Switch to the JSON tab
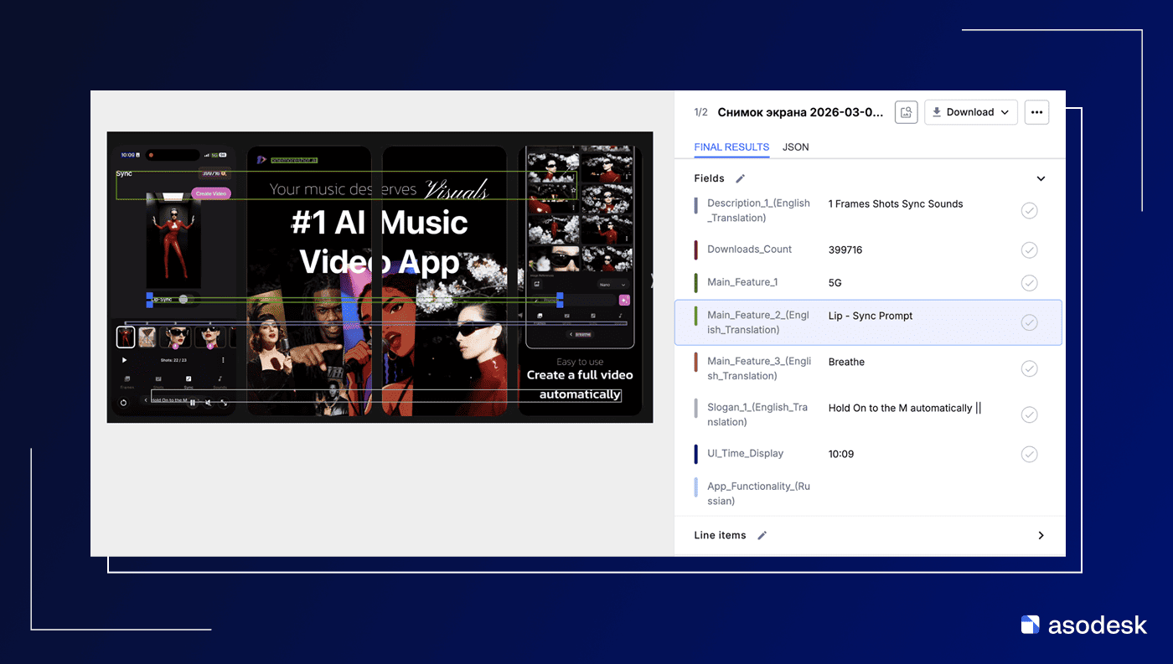This screenshot has width=1173, height=664. pos(795,147)
